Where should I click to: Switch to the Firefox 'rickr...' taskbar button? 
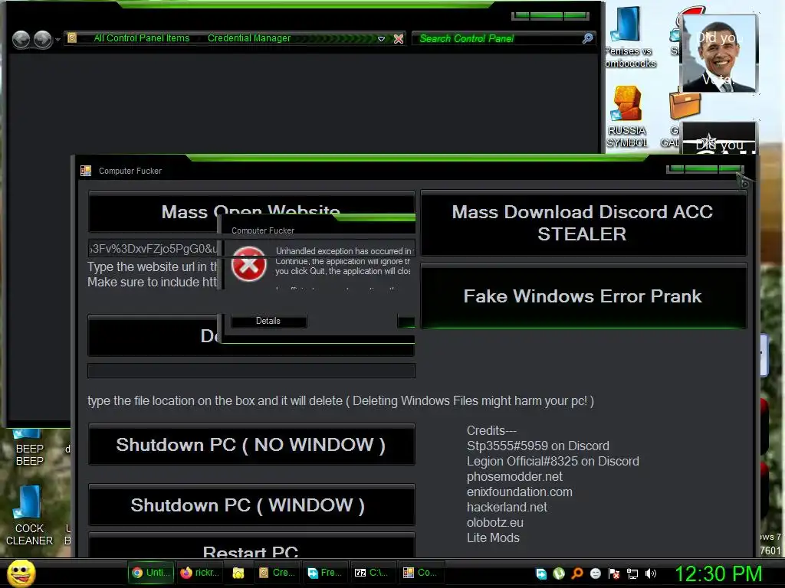(200, 573)
